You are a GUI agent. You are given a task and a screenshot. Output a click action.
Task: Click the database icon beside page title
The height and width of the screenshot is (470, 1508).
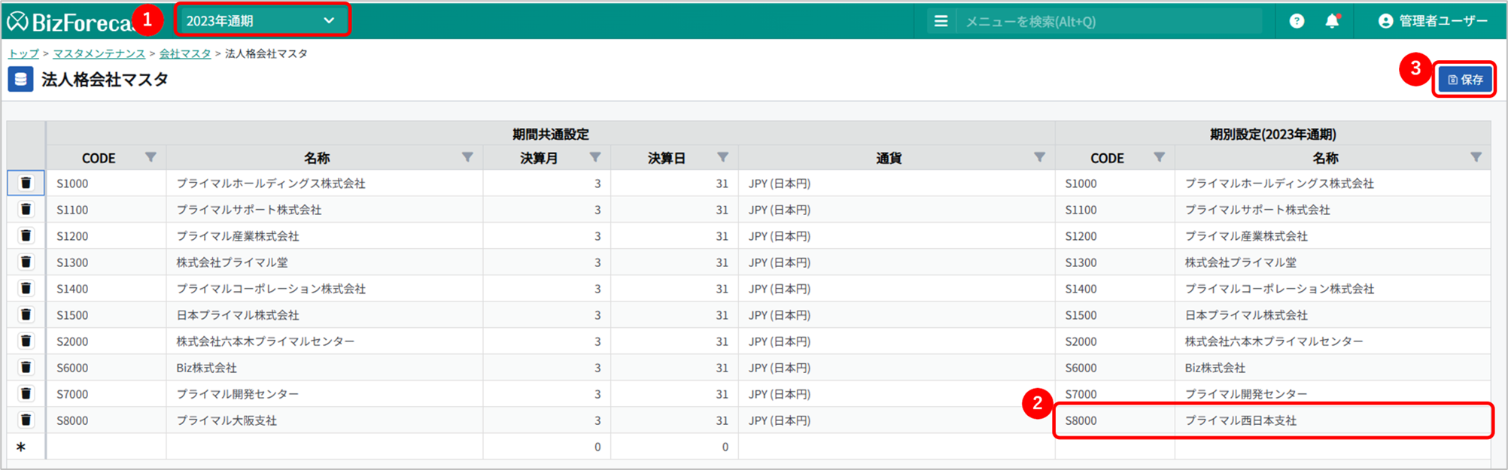pos(20,79)
